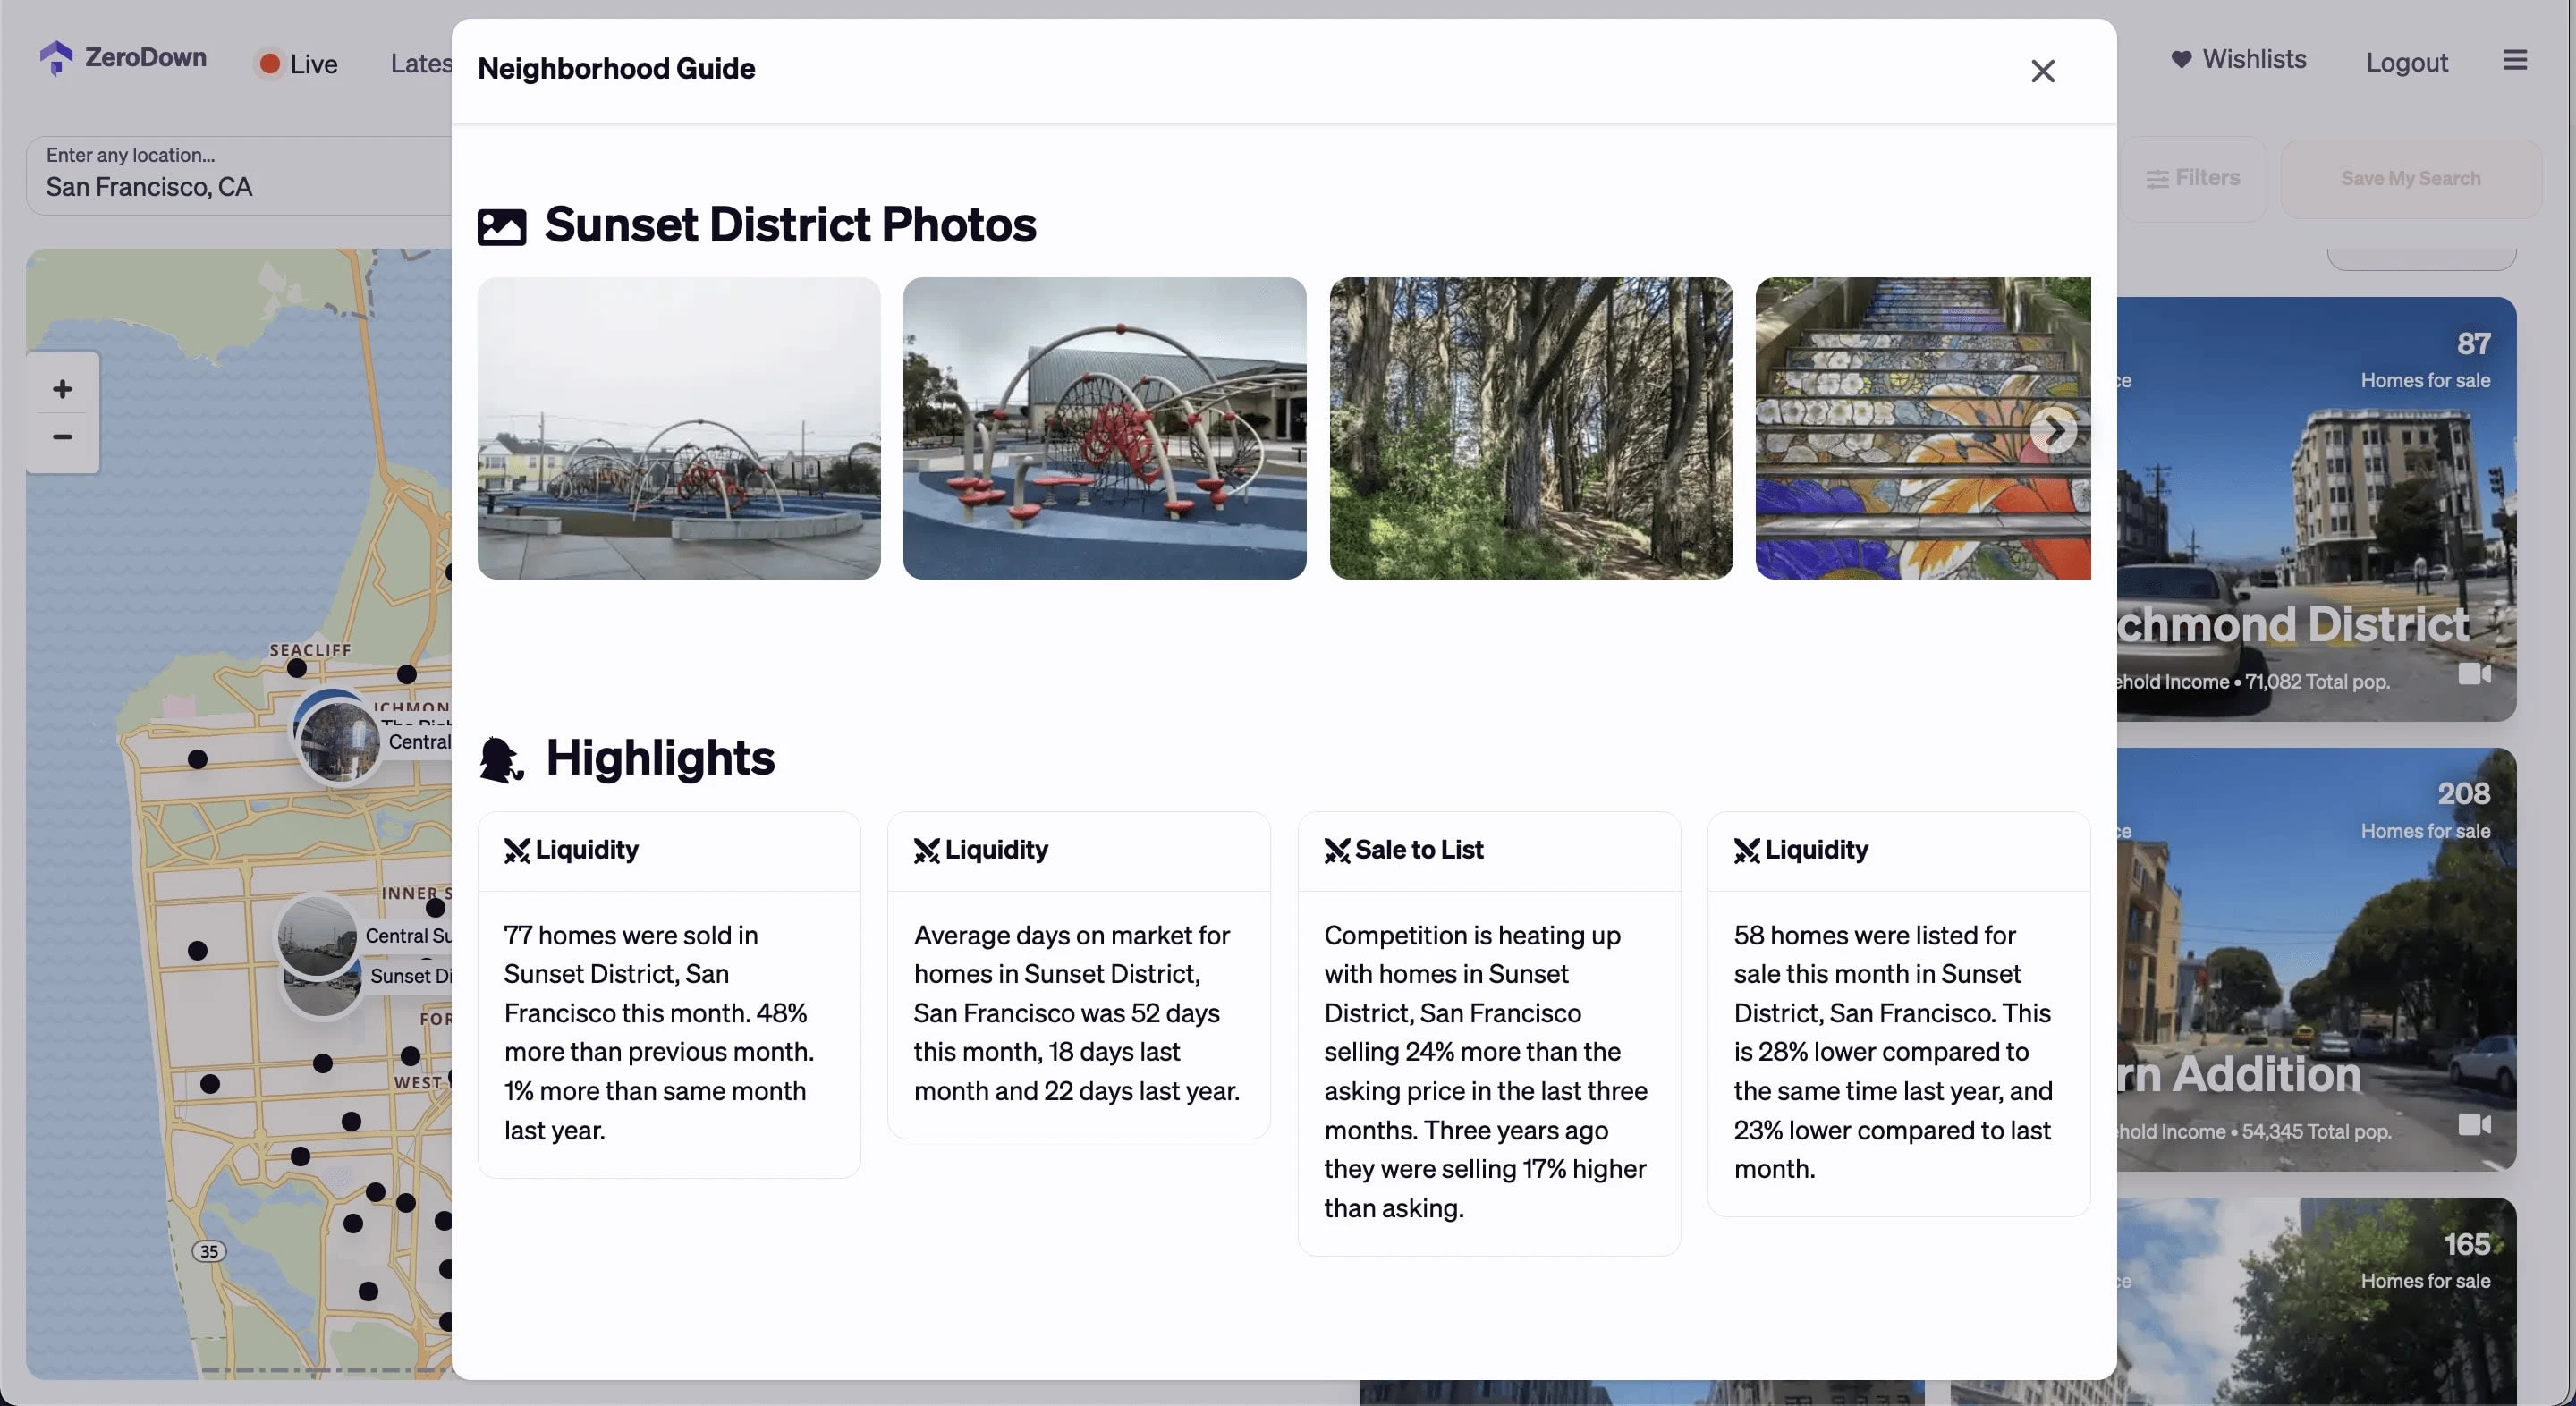Click the ZeroDown logo

click(123, 58)
